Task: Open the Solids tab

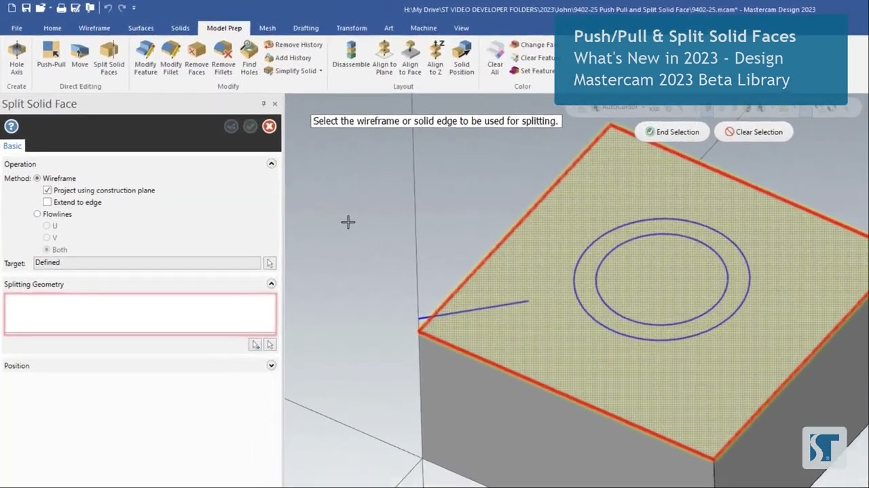Action: [180, 28]
